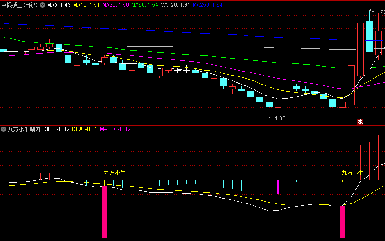Select the 中银绒业(日线) chart title
This screenshot has width=385, height=241.
coord(19,5)
